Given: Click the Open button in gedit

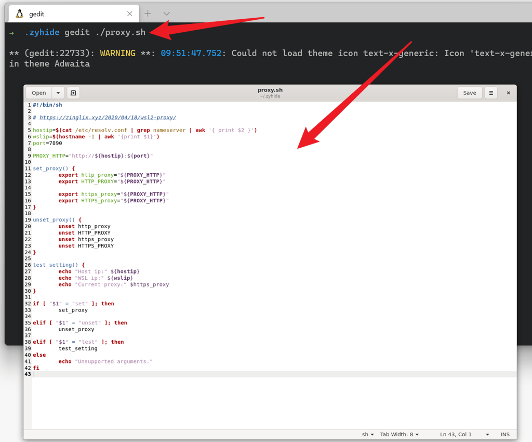Looking at the screenshot, I should point(38,93).
